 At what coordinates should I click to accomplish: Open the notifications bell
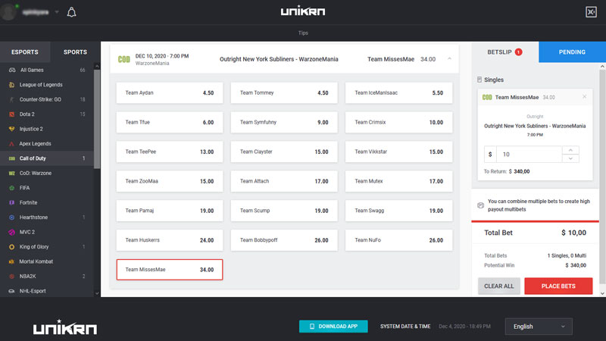click(x=71, y=12)
